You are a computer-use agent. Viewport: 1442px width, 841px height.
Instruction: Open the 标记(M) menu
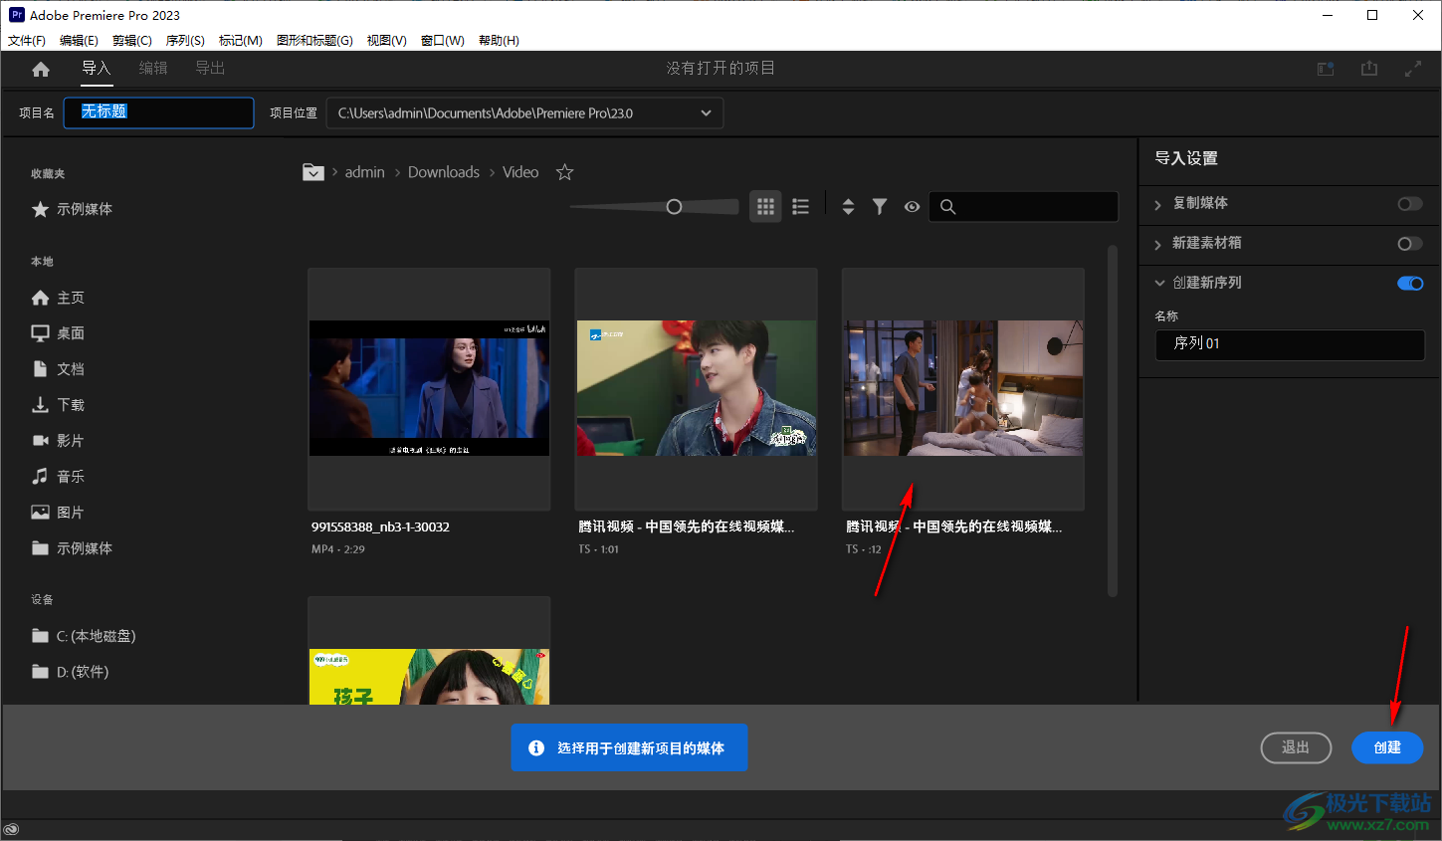(241, 41)
